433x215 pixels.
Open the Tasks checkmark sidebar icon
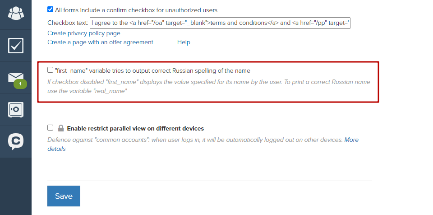16,45
